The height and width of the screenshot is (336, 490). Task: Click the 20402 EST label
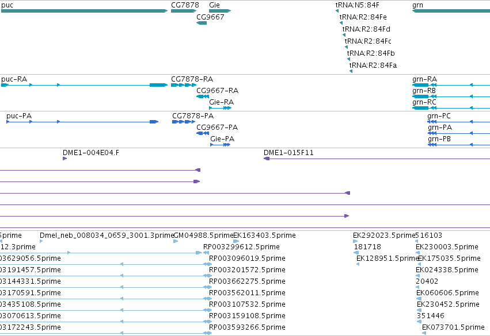tap(427, 281)
